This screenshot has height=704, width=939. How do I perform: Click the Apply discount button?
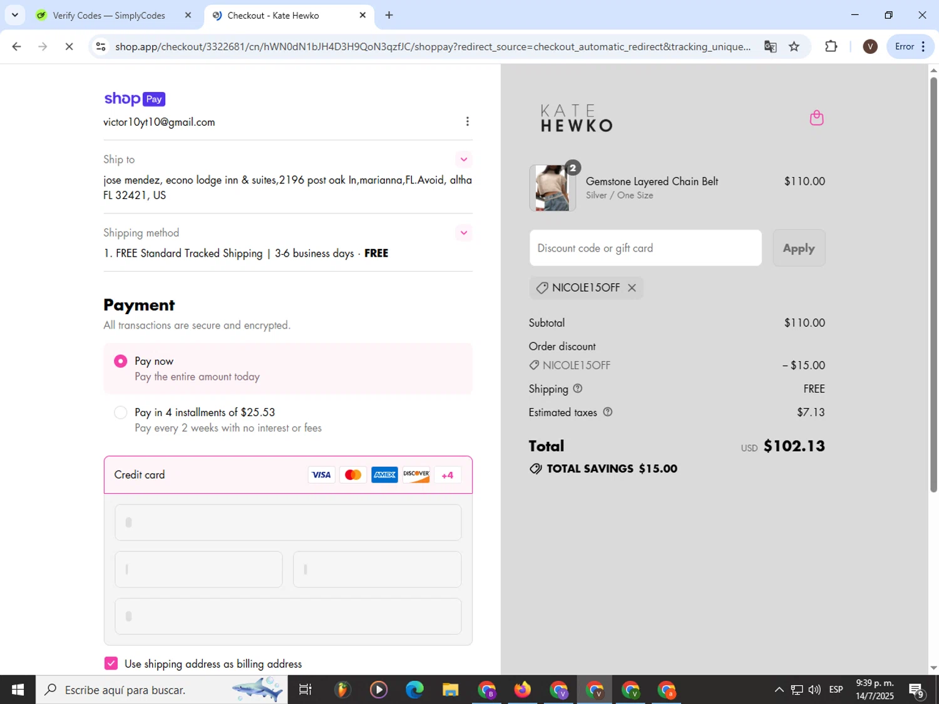pos(799,248)
